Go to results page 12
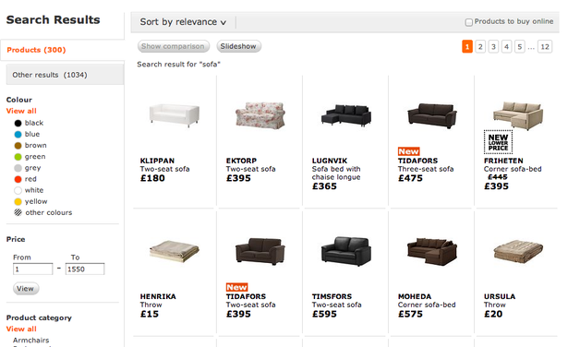Viewport: 568px width, 347px height. [545, 47]
